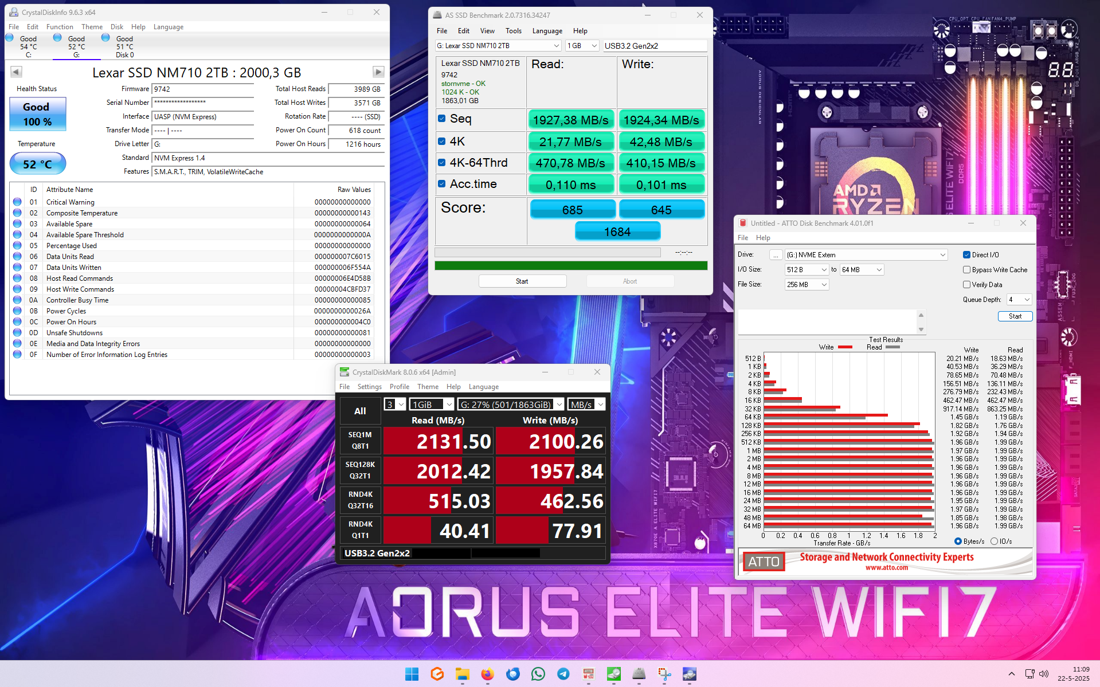Open the ATTO File Size dropdown
This screenshot has width=1100, height=687.
pyautogui.click(x=807, y=285)
